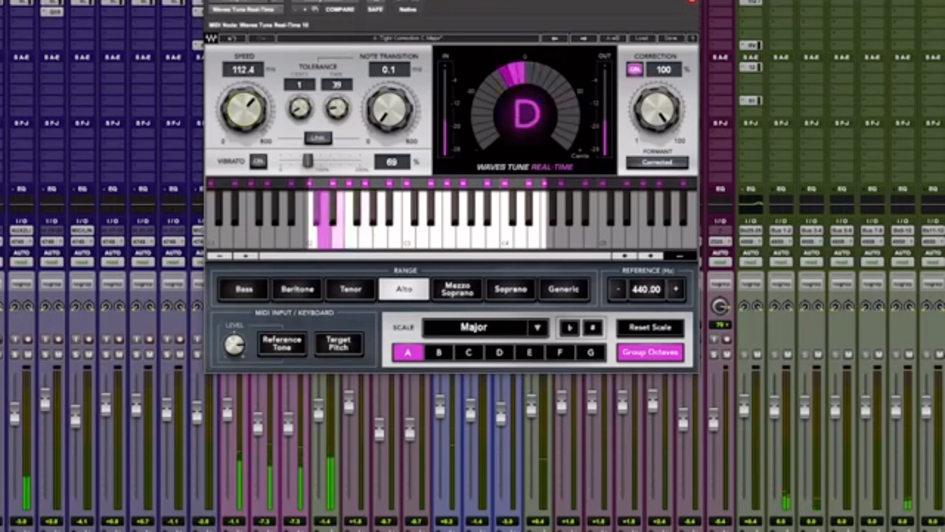Click the sharp accidental button
Screen dimensions: 945x532
click(x=592, y=328)
